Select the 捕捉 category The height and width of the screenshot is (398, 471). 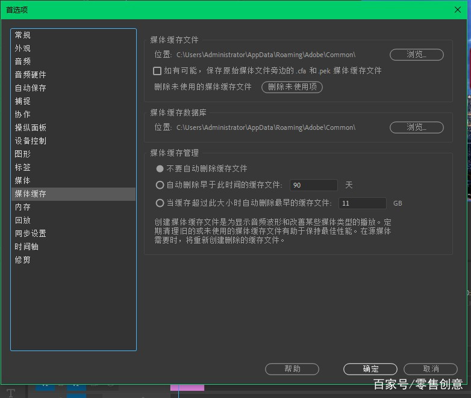click(73, 101)
